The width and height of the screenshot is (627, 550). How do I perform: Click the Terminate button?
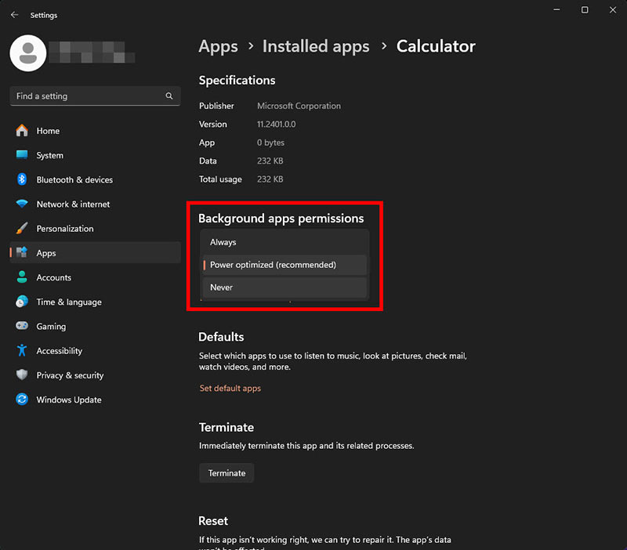[x=227, y=473]
